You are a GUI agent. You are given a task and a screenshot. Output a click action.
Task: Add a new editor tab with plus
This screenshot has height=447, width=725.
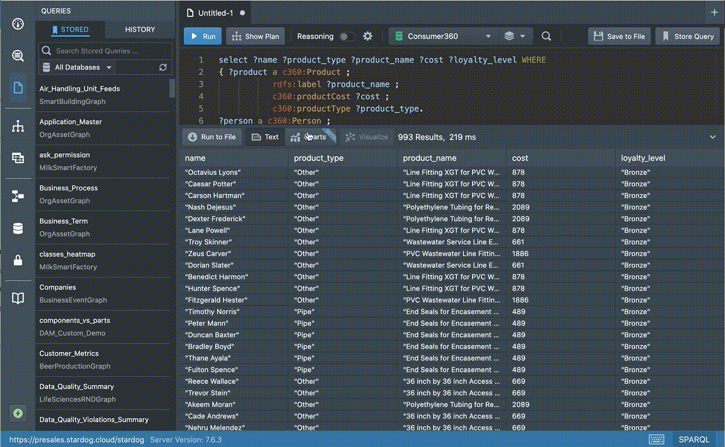714,12
